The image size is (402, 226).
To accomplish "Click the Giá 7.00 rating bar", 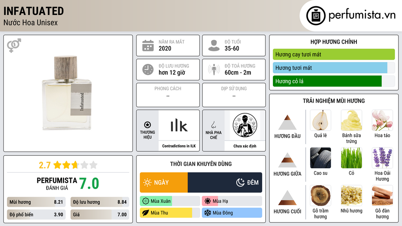I will point(100,215).
